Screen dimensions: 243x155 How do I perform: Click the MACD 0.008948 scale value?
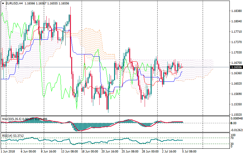coord(236,119)
